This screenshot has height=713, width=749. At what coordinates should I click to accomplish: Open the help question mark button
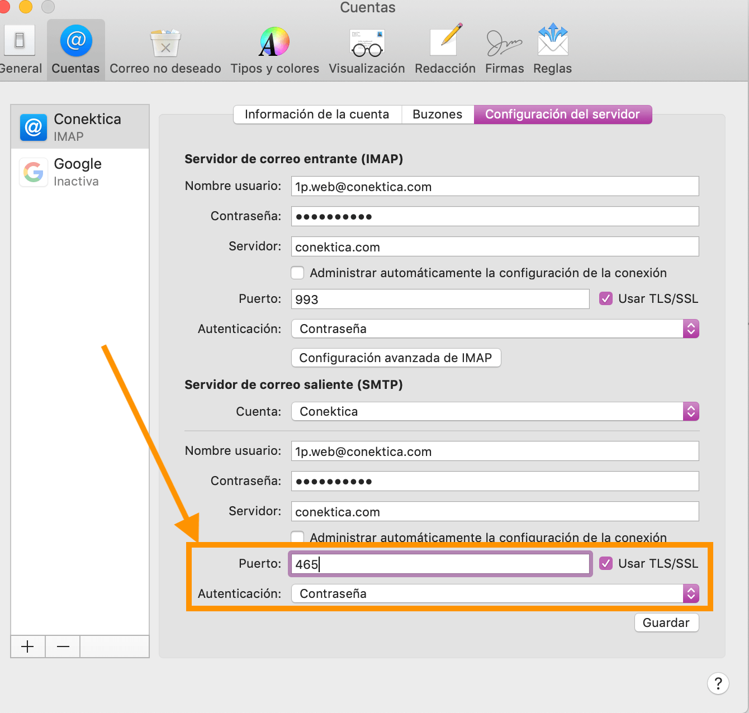(x=718, y=683)
